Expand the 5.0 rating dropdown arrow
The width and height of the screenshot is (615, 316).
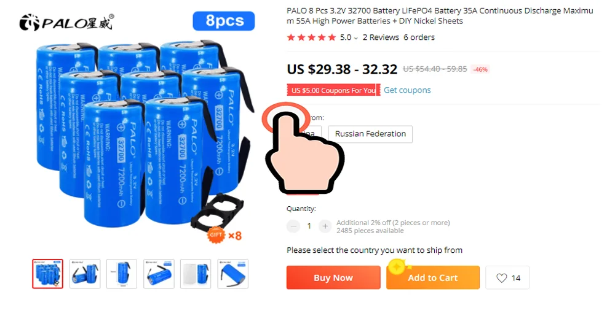pos(355,38)
